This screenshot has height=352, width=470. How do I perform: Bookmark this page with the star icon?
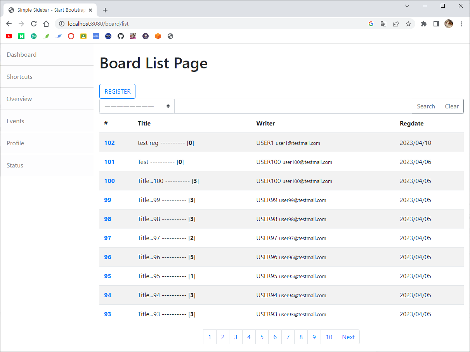(x=408, y=24)
